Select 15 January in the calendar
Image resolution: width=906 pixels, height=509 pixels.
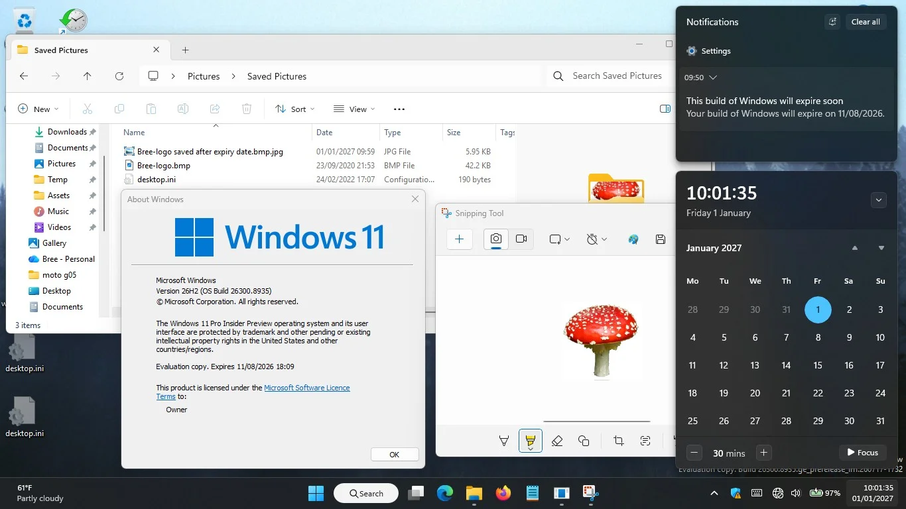pyautogui.click(x=818, y=365)
